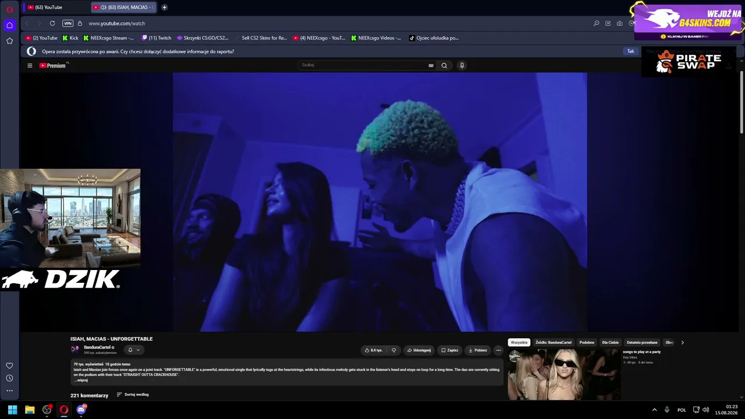
Task: Click the Pobierz download button
Action: point(478,350)
